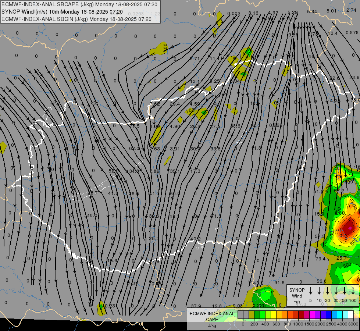Click the 5.29 value near the top

pyautogui.click(x=293, y=12)
